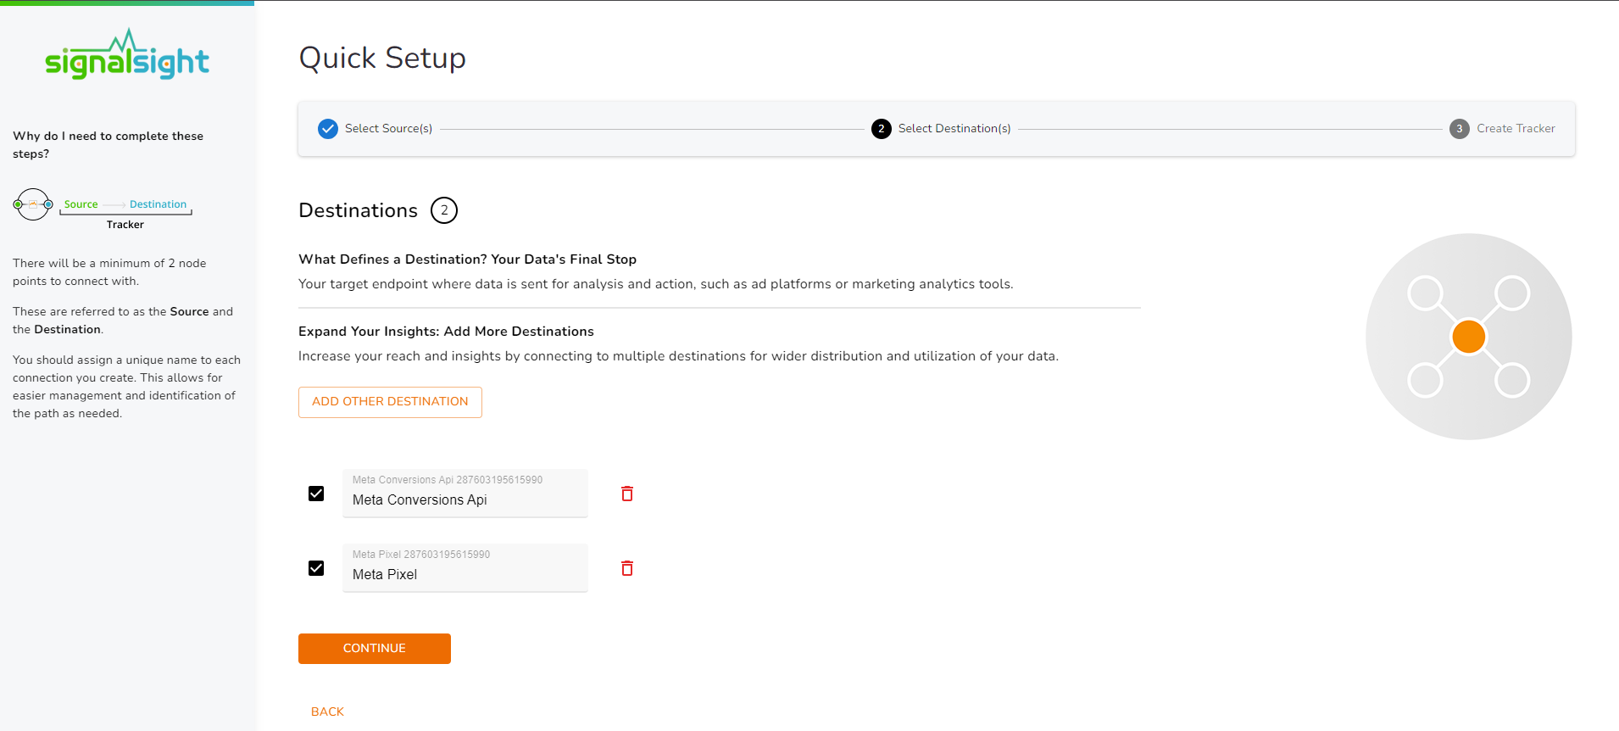Screen dimensions: 1619x731
Task: Click ADD OTHER DESTINATION button
Action: (390, 402)
